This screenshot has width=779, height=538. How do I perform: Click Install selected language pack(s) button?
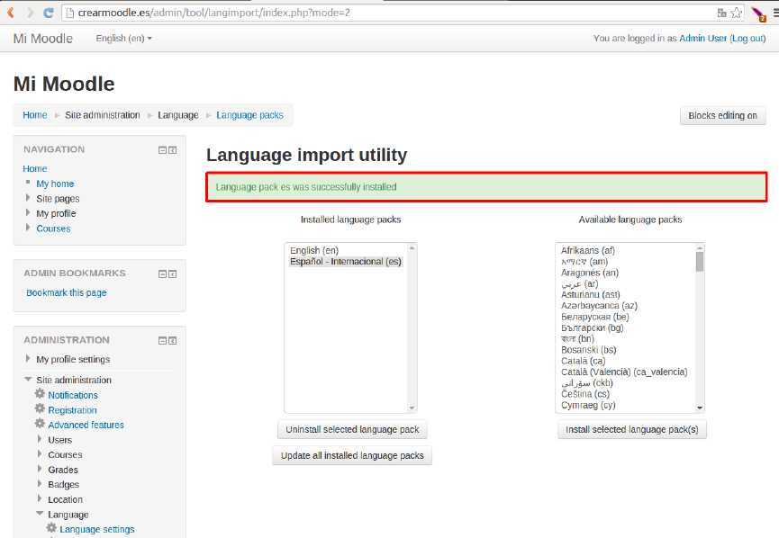click(631, 430)
